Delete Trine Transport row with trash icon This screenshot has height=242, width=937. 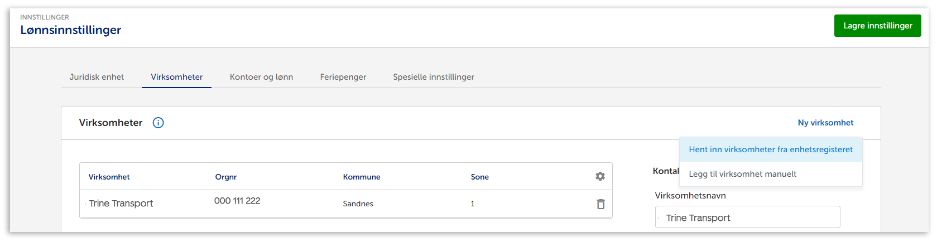tap(600, 204)
